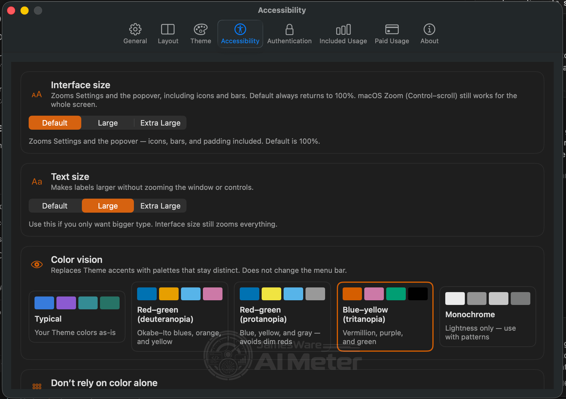Set Interface size to Default

[x=55, y=123]
